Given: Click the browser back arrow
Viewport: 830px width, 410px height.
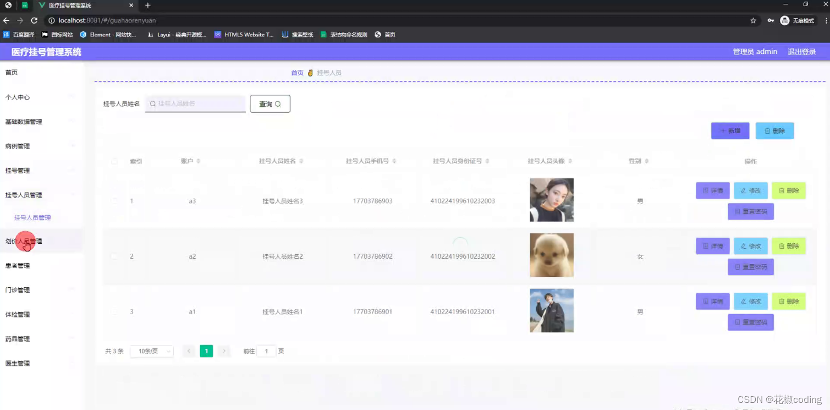Looking at the screenshot, I should 7,20.
